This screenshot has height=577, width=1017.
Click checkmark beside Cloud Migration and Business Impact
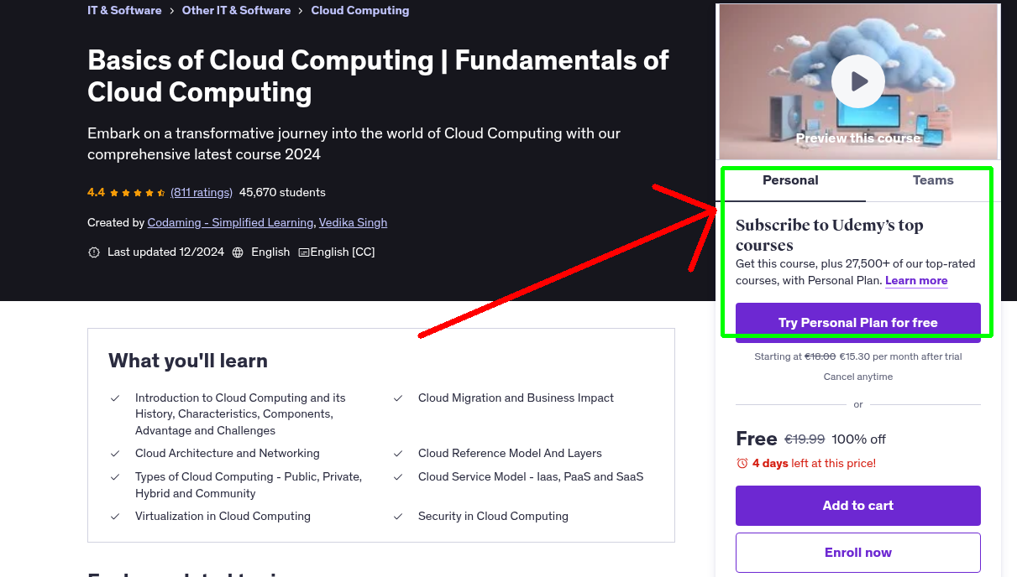tap(398, 398)
